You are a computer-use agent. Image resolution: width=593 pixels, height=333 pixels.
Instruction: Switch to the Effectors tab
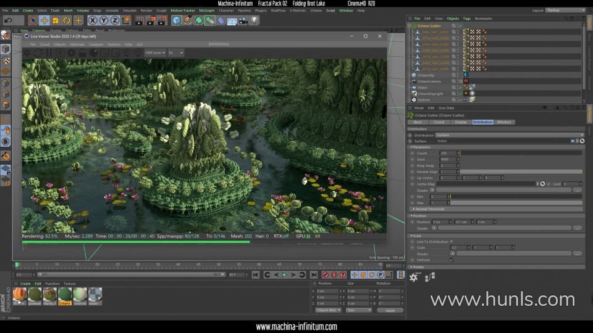(504, 122)
